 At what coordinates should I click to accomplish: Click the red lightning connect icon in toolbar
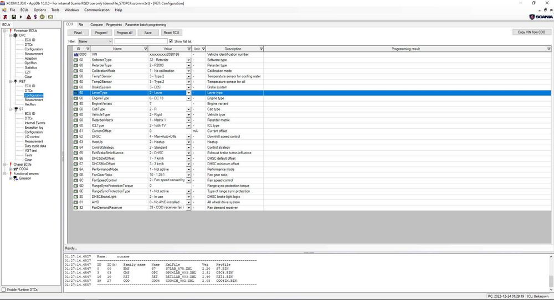(x=5, y=17)
